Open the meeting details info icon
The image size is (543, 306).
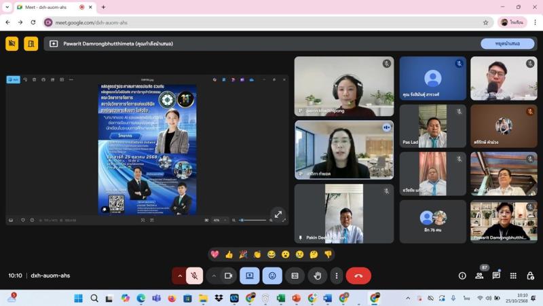[462, 275]
